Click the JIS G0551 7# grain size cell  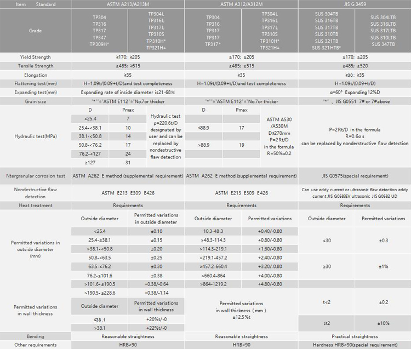(x=355, y=101)
